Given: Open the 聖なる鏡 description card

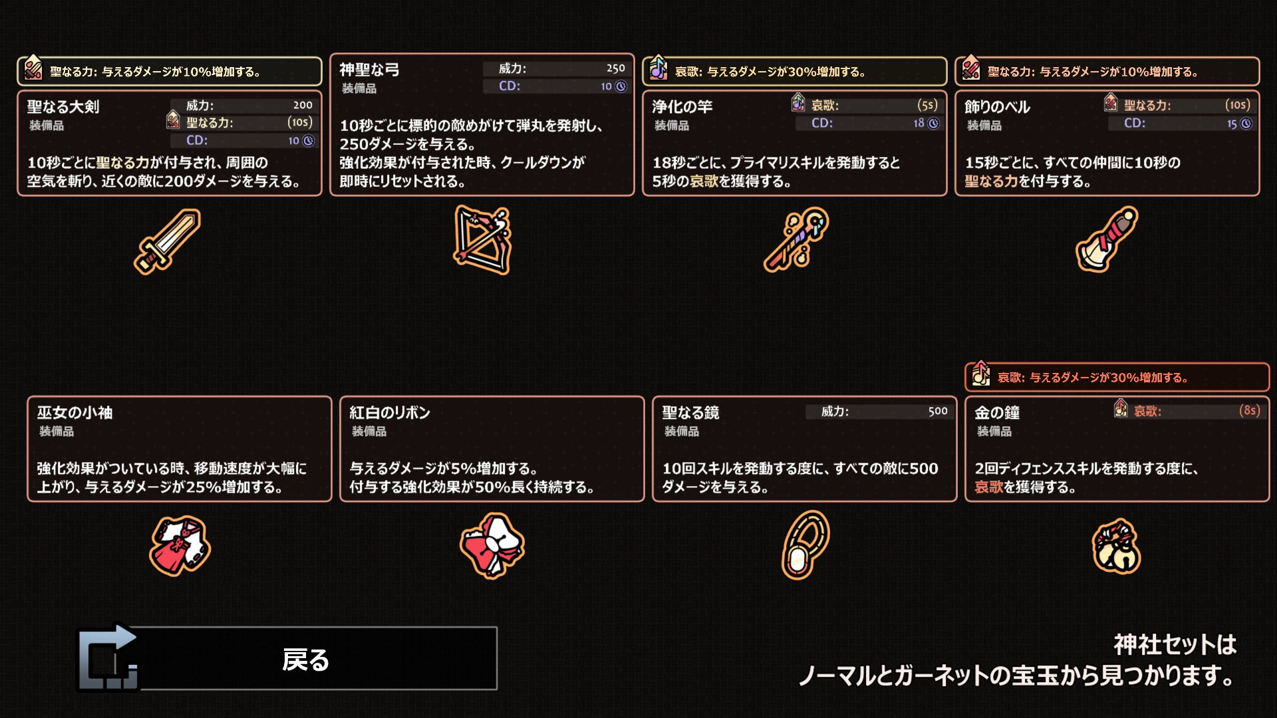Looking at the screenshot, I should tap(805, 449).
